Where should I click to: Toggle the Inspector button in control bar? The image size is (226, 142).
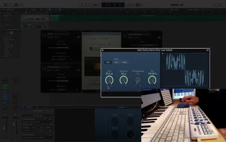6,5
